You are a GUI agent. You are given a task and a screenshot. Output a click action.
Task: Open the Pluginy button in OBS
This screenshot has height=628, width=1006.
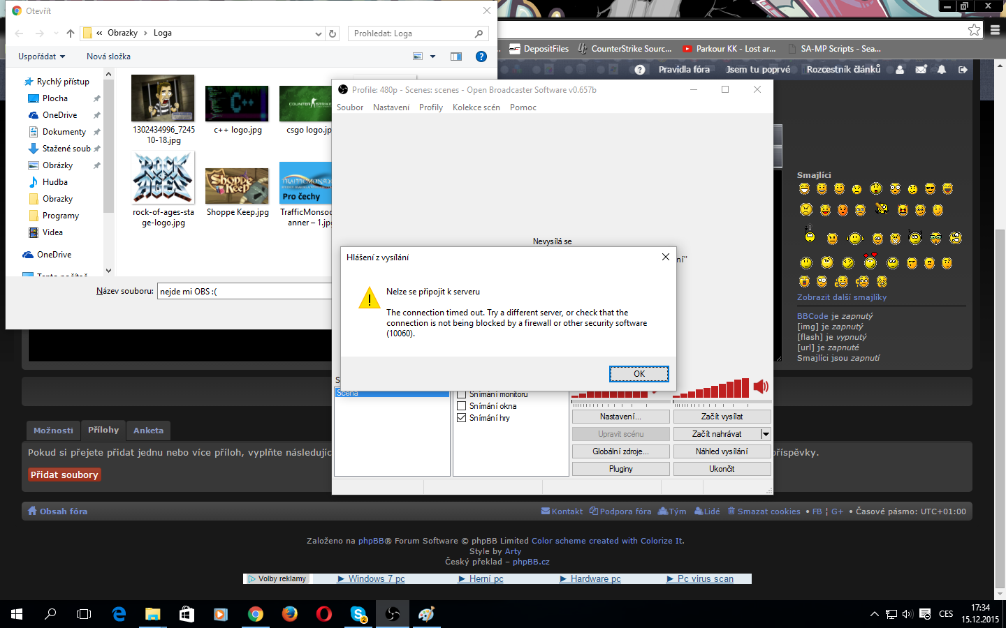(x=620, y=469)
